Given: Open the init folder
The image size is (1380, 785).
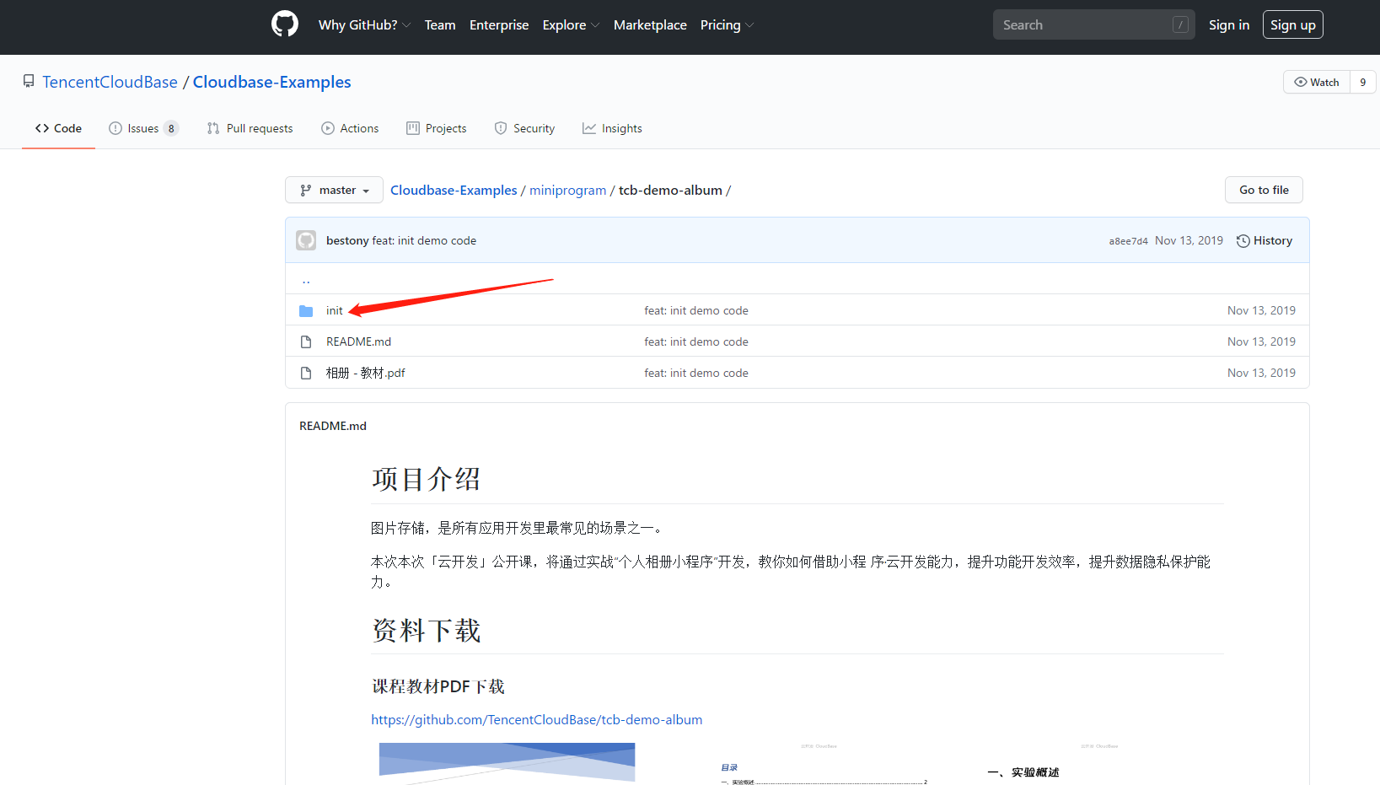Looking at the screenshot, I should click(335, 310).
